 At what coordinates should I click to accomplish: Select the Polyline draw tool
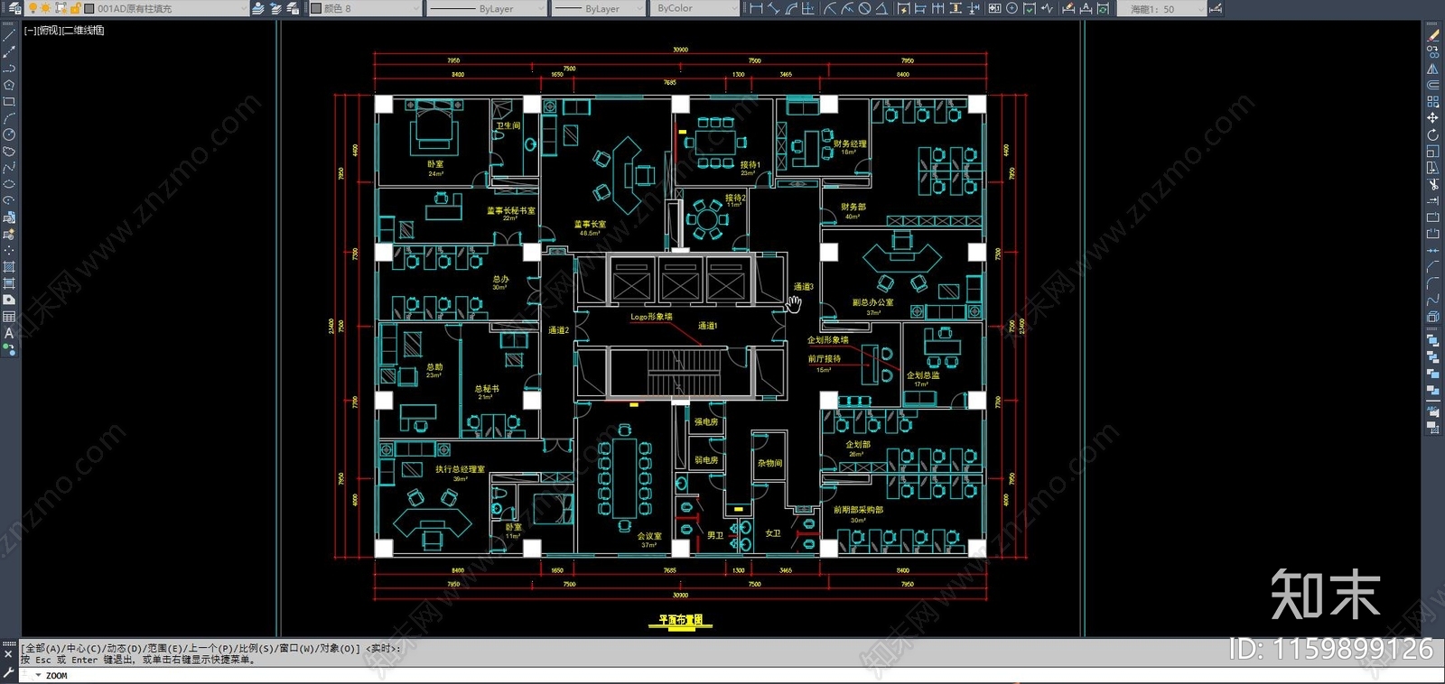coord(9,69)
